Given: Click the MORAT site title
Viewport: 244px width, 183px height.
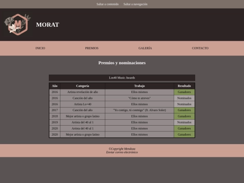Looking at the screenshot, I should (x=47, y=24).
